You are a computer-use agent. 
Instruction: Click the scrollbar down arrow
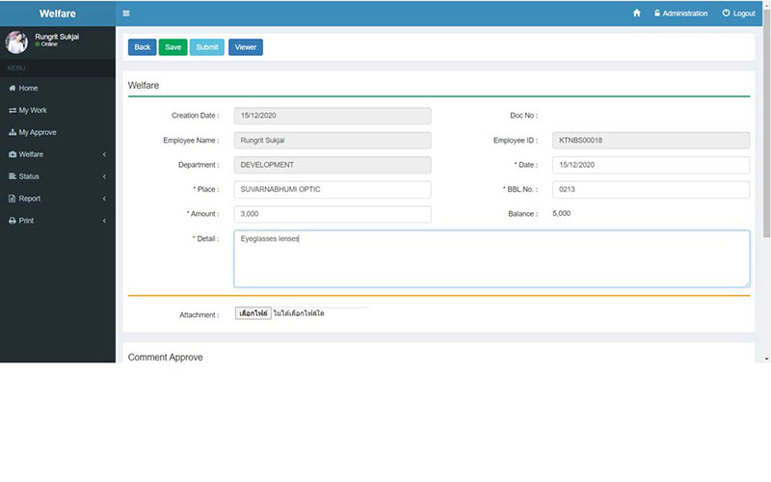766,359
